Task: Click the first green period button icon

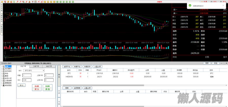Action: click(x=58, y=2)
